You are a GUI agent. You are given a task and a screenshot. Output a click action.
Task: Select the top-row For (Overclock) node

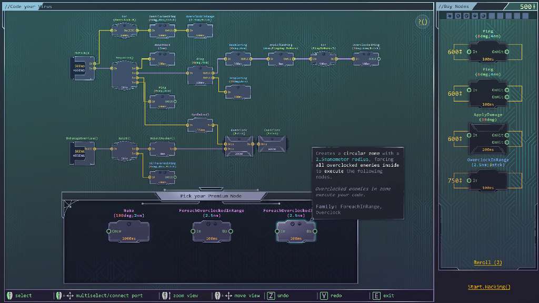(124, 30)
